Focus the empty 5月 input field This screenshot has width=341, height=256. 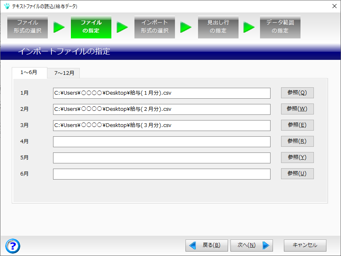tap(161, 158)
